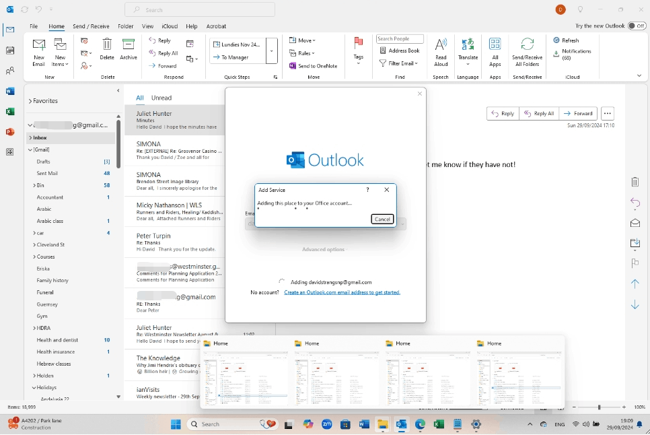Open the reading pane more actions ellipsis

pos(608,113)
